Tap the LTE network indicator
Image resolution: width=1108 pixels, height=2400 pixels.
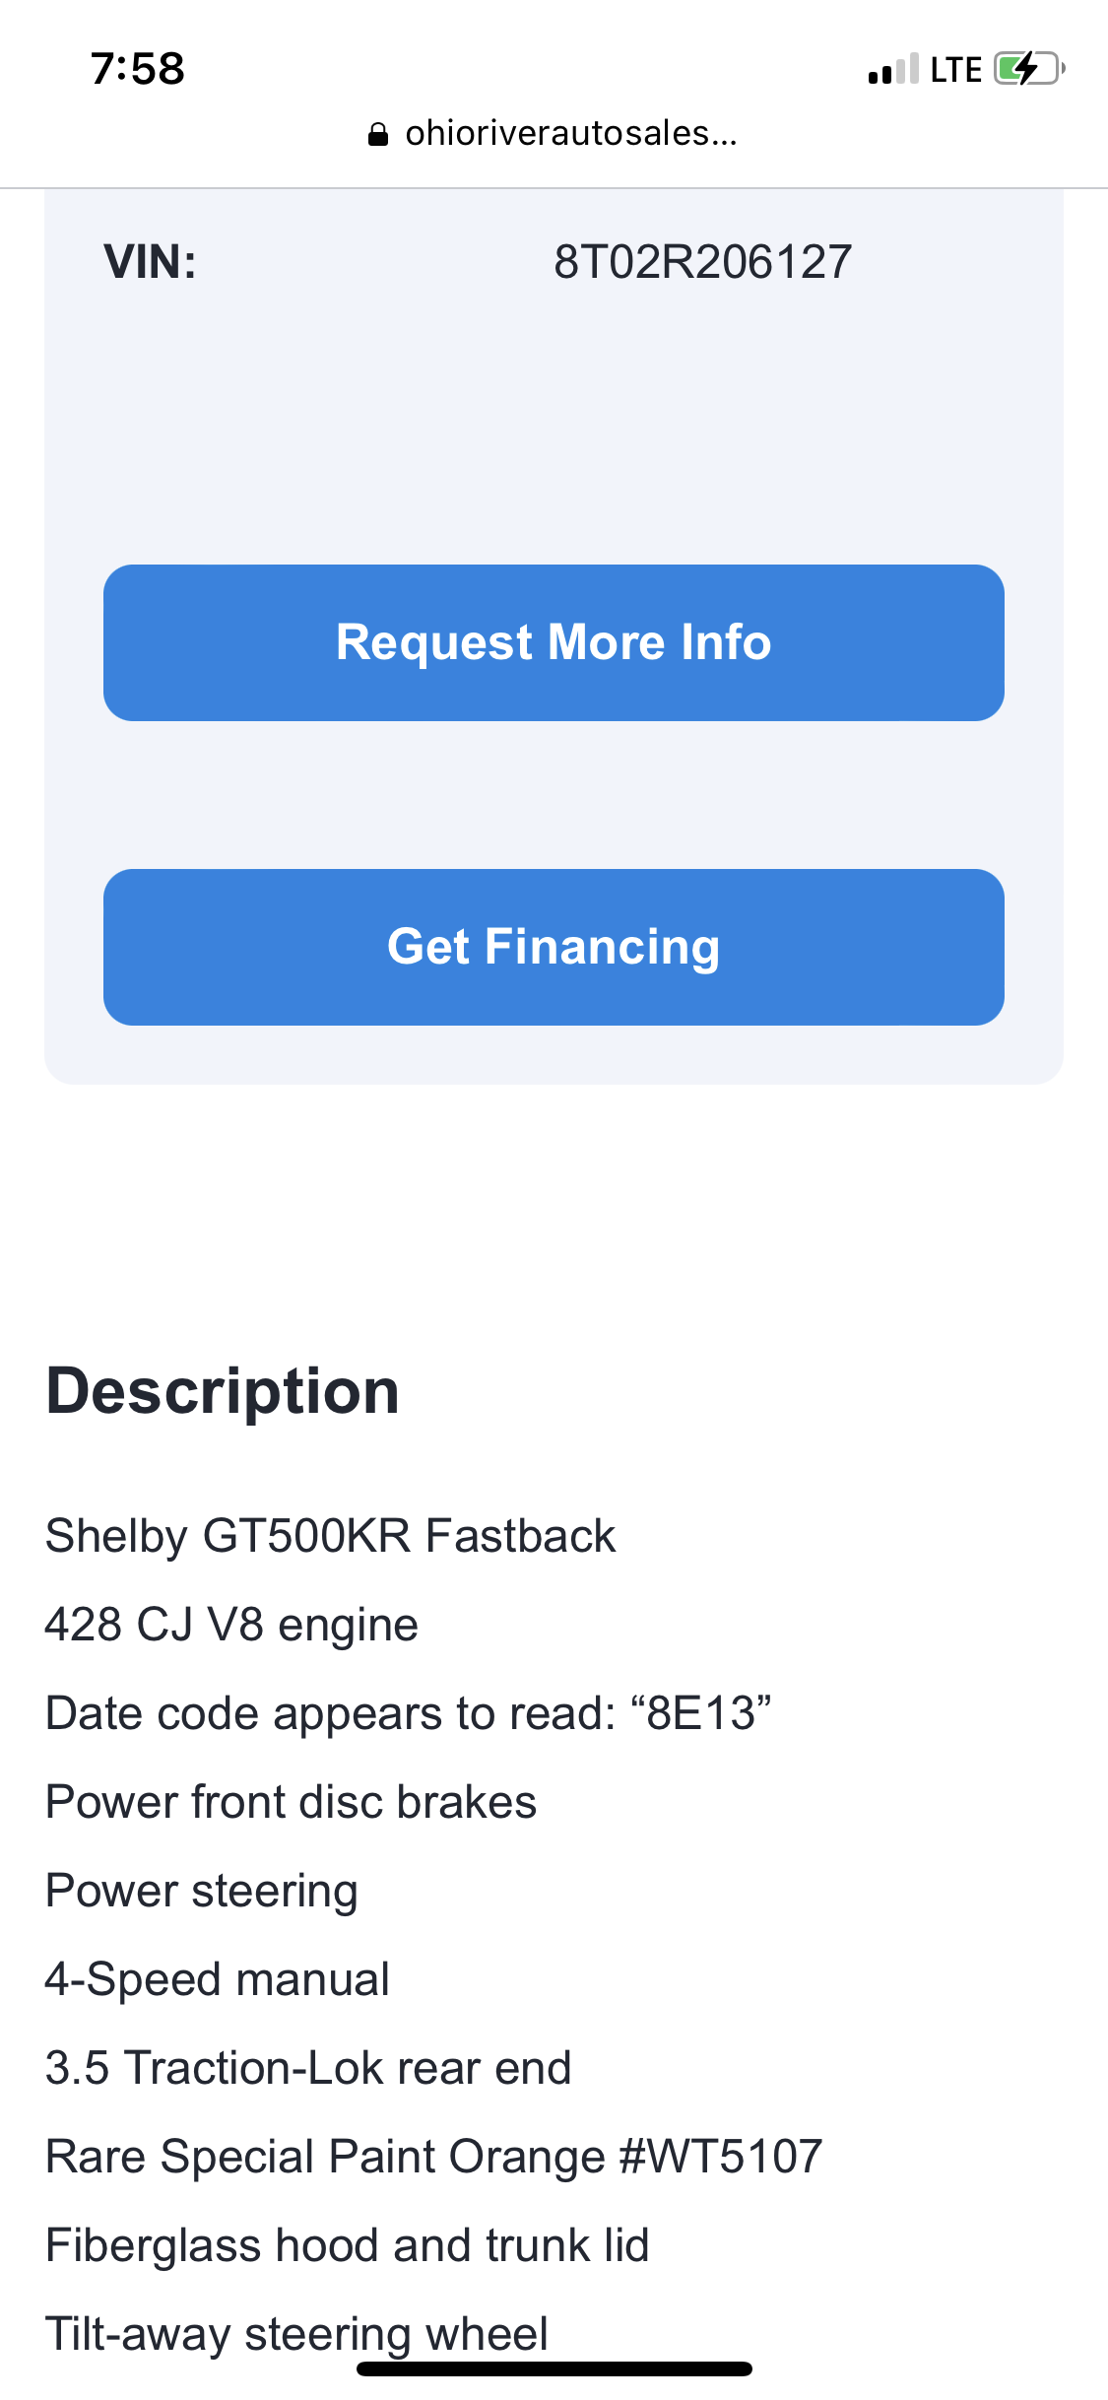[955, 70]
